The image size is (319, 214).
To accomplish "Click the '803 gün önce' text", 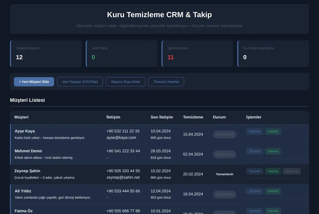I will click(x=161, y=198).
